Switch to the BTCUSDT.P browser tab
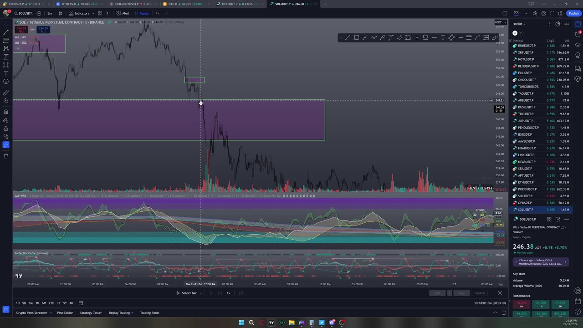 click(x=25, y=4)
